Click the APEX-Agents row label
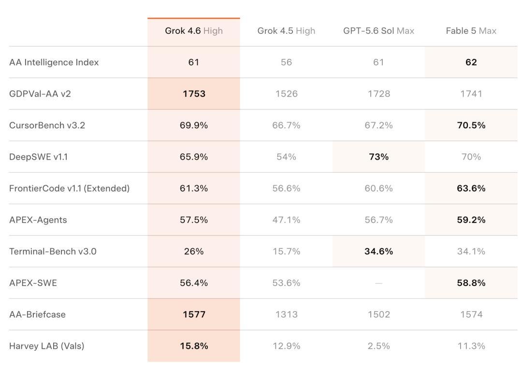 point(38,220)
